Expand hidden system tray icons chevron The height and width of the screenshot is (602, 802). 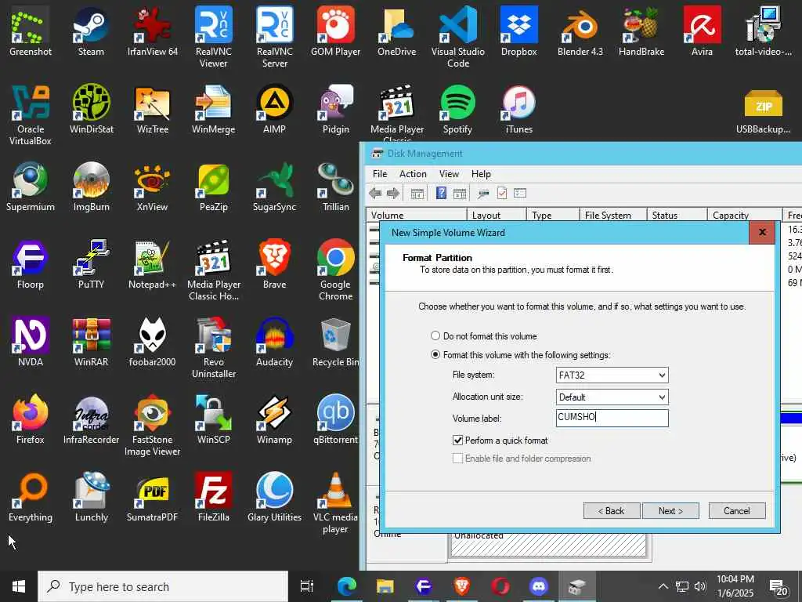coord(663,586)
